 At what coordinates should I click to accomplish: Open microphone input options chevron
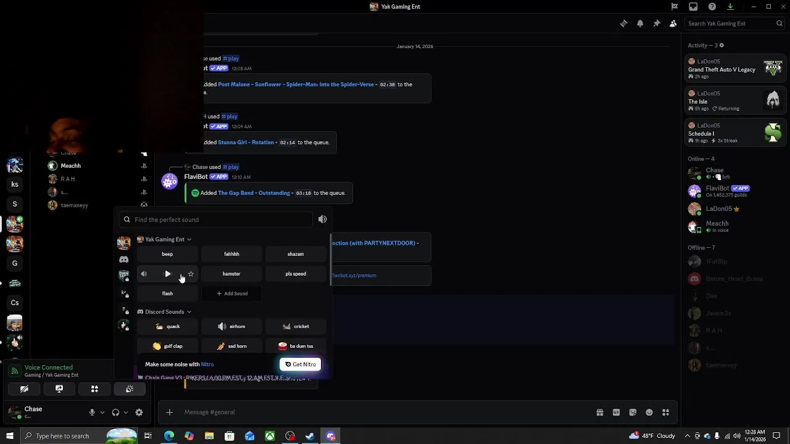[102, 413]
